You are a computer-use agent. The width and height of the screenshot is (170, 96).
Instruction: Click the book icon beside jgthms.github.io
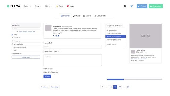(12, 44)
